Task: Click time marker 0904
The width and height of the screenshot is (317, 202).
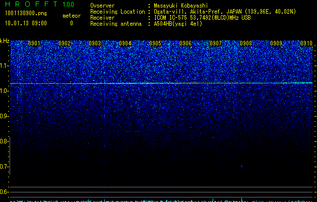Action: point(125,43)
